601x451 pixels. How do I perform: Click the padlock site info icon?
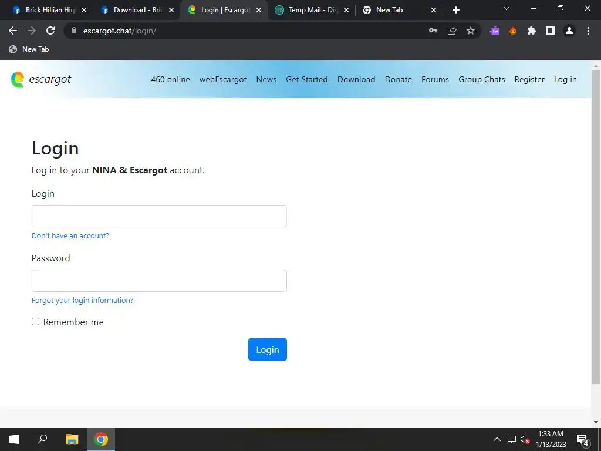pos(74,31)
